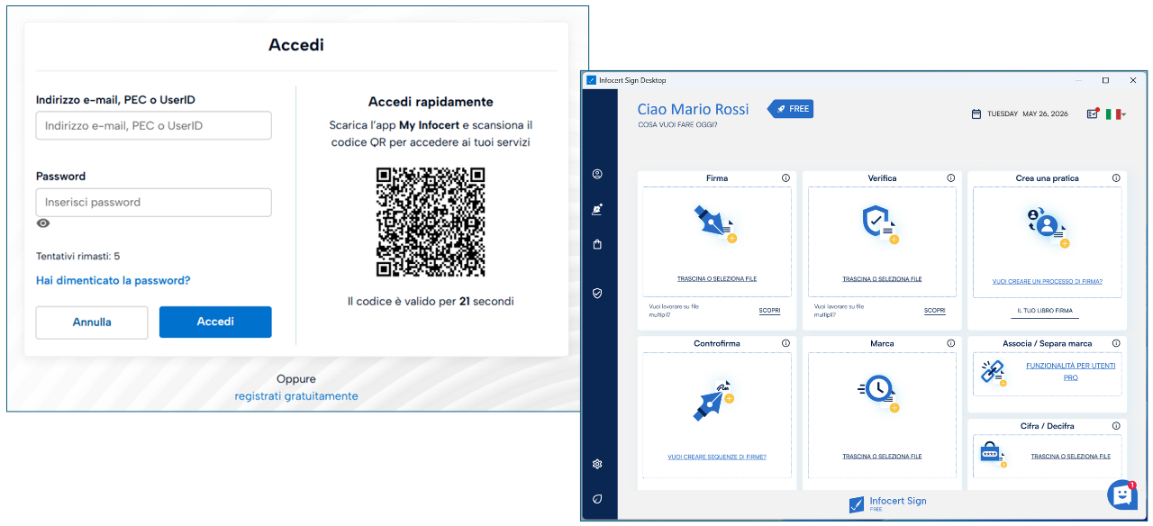Click the Inserisci password field

pos(154,203)
